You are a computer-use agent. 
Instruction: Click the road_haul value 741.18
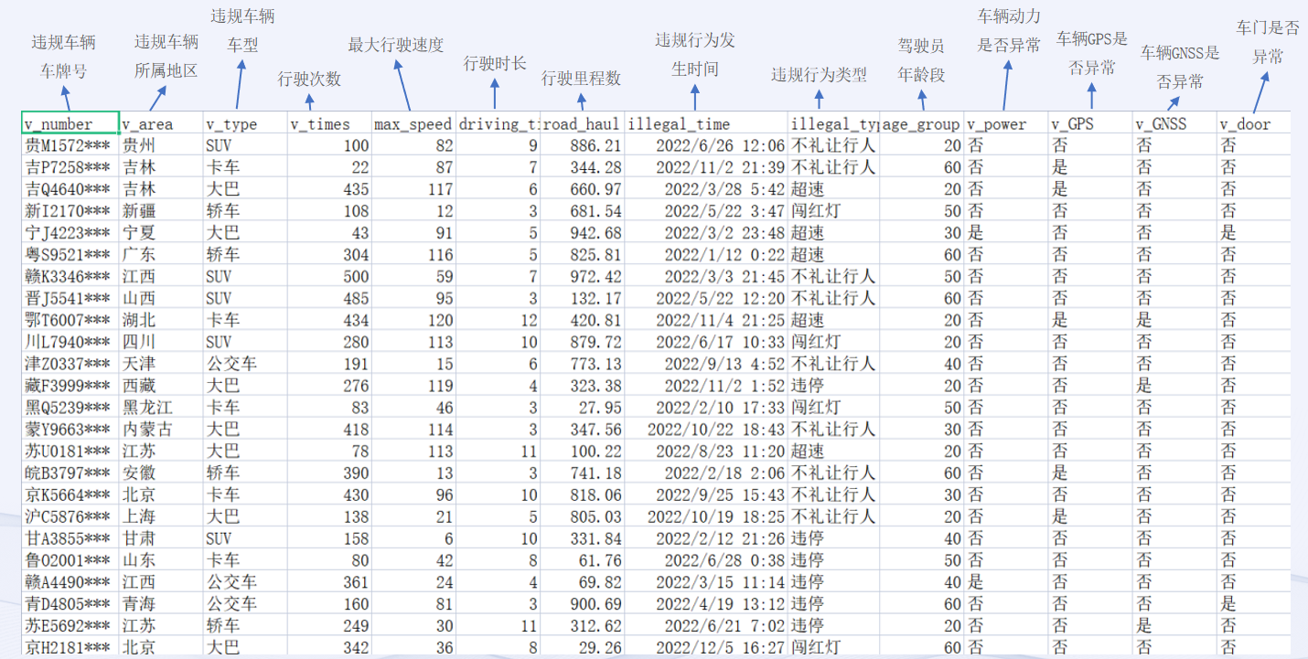tap(582, 473)
